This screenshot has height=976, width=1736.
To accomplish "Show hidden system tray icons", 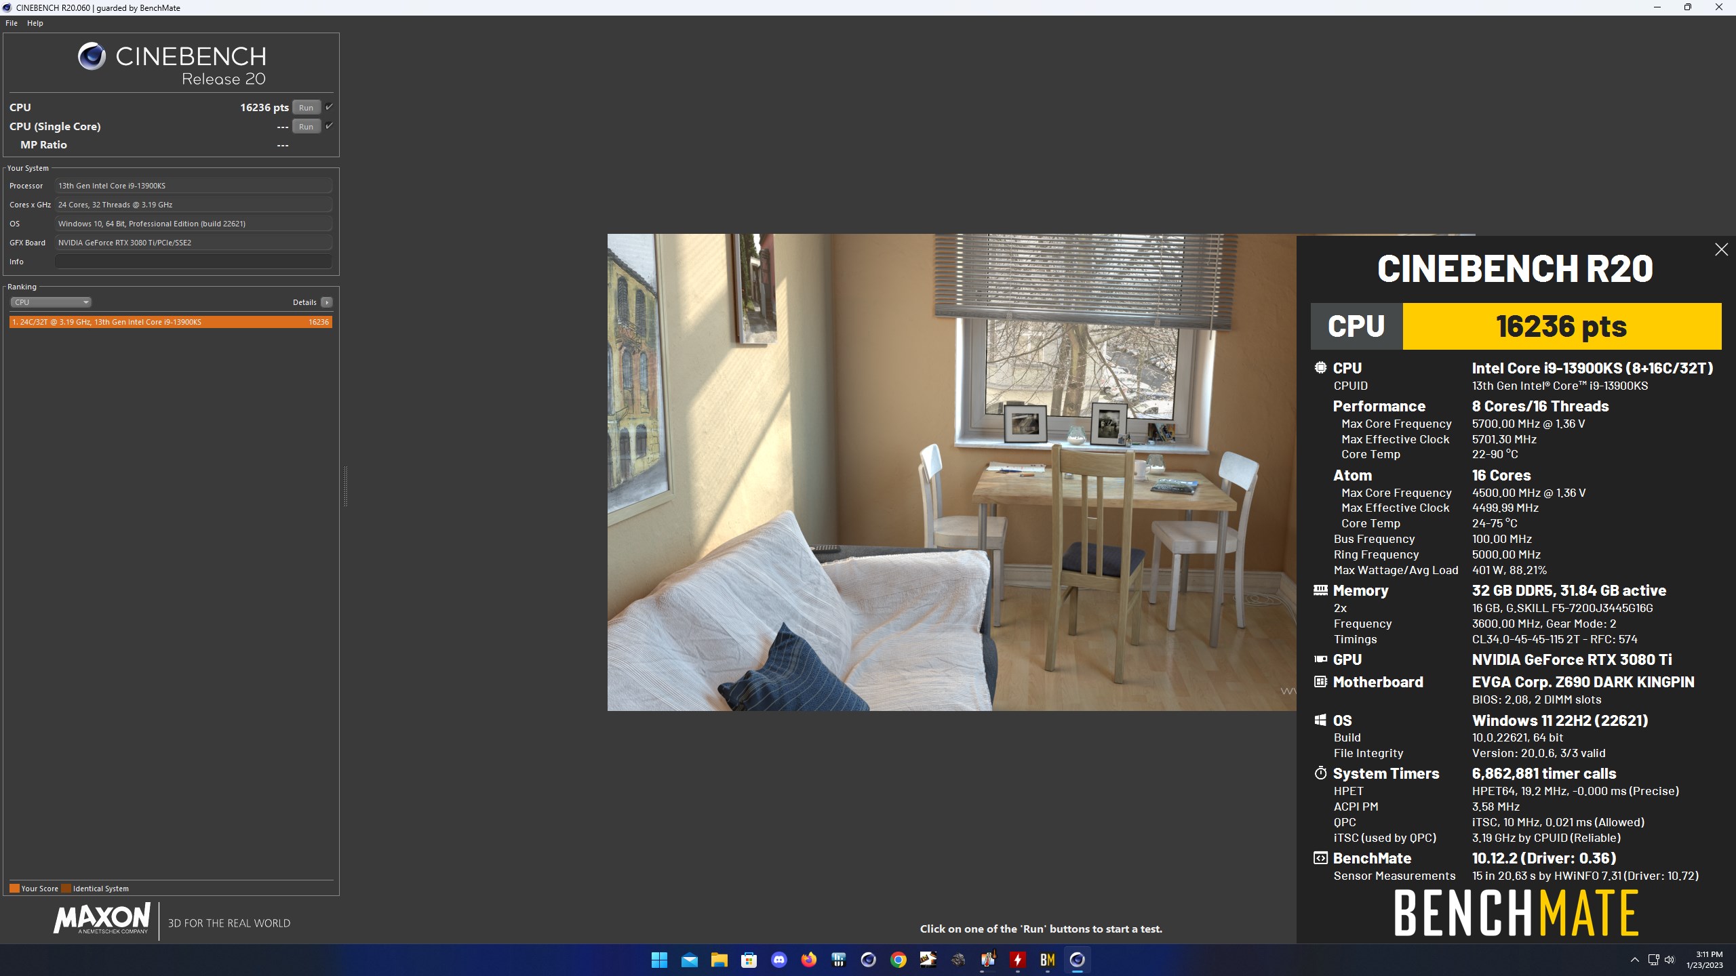I will tap(1635, 960).
